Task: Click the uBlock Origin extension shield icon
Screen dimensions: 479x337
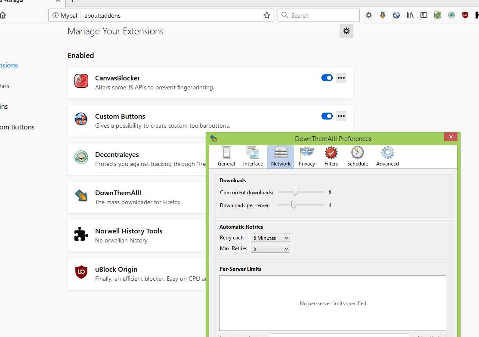Action: tap(81, 272)
